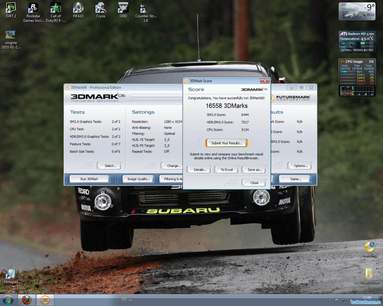This screenshot has width=383, height=306.
Task: Click the ATI Radeon HD 5700 gadget
Action: point(357,42)
